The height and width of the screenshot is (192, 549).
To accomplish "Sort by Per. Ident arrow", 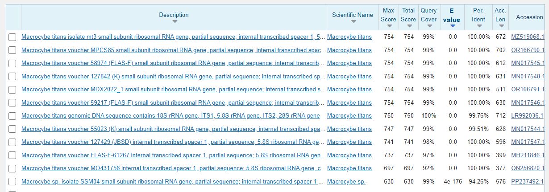I will pos(478,26).
